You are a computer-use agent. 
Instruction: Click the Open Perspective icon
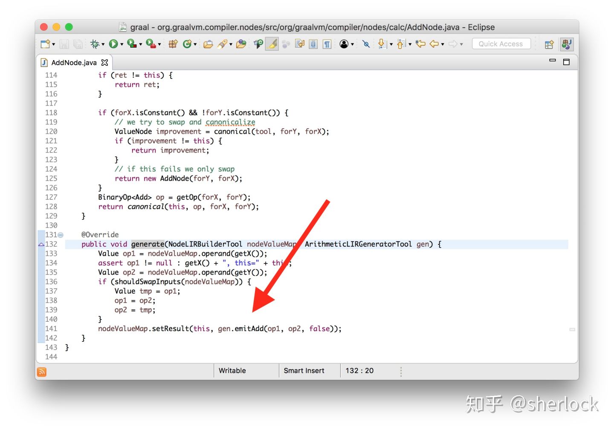coord(549,44)
